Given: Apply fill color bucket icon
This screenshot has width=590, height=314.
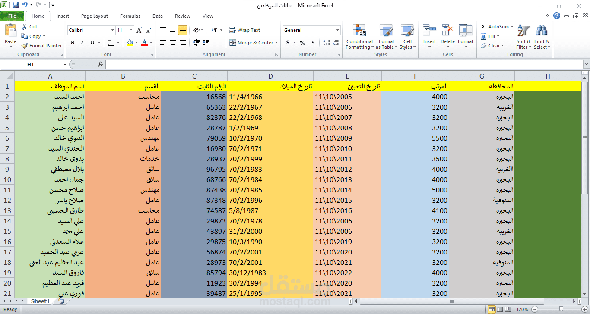Looking at the screenshot, I should coord(130,43).
